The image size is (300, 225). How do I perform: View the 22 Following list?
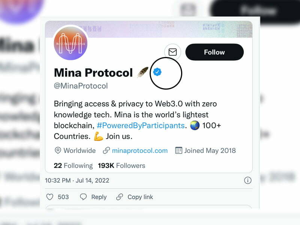click(x=73, y=165)
